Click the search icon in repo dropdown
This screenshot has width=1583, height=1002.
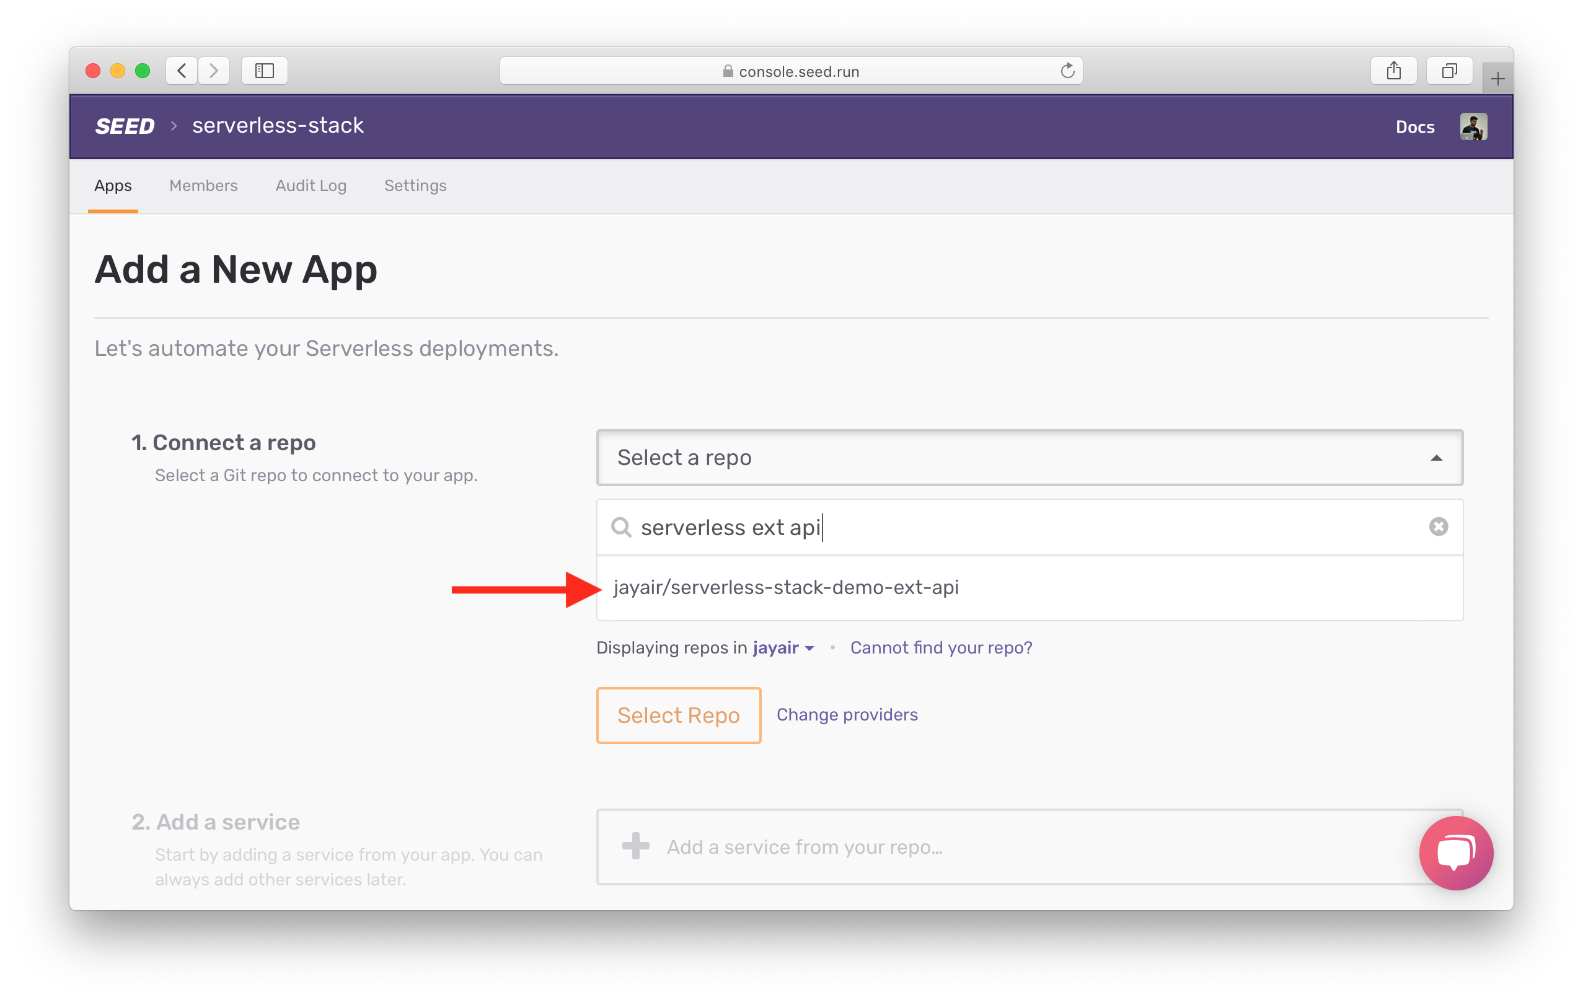[x=620, y=528]
